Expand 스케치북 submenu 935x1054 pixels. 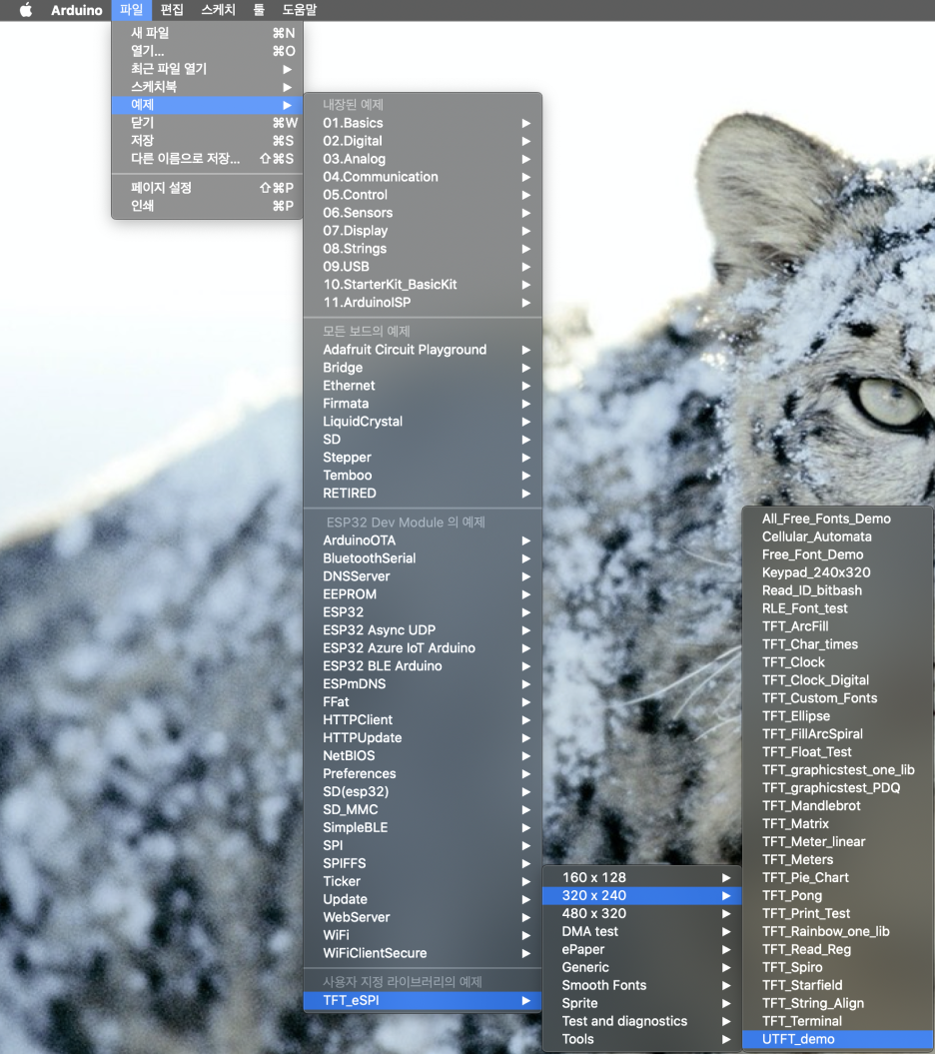207,87
